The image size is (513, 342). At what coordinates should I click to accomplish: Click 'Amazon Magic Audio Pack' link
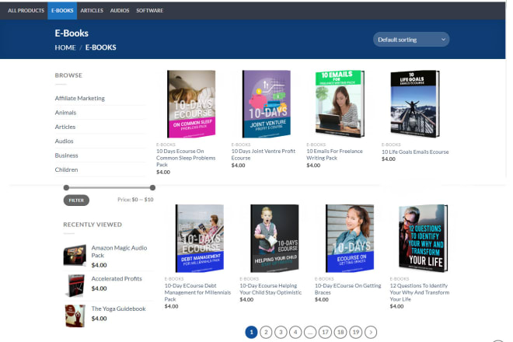click(x=119, y=251)
